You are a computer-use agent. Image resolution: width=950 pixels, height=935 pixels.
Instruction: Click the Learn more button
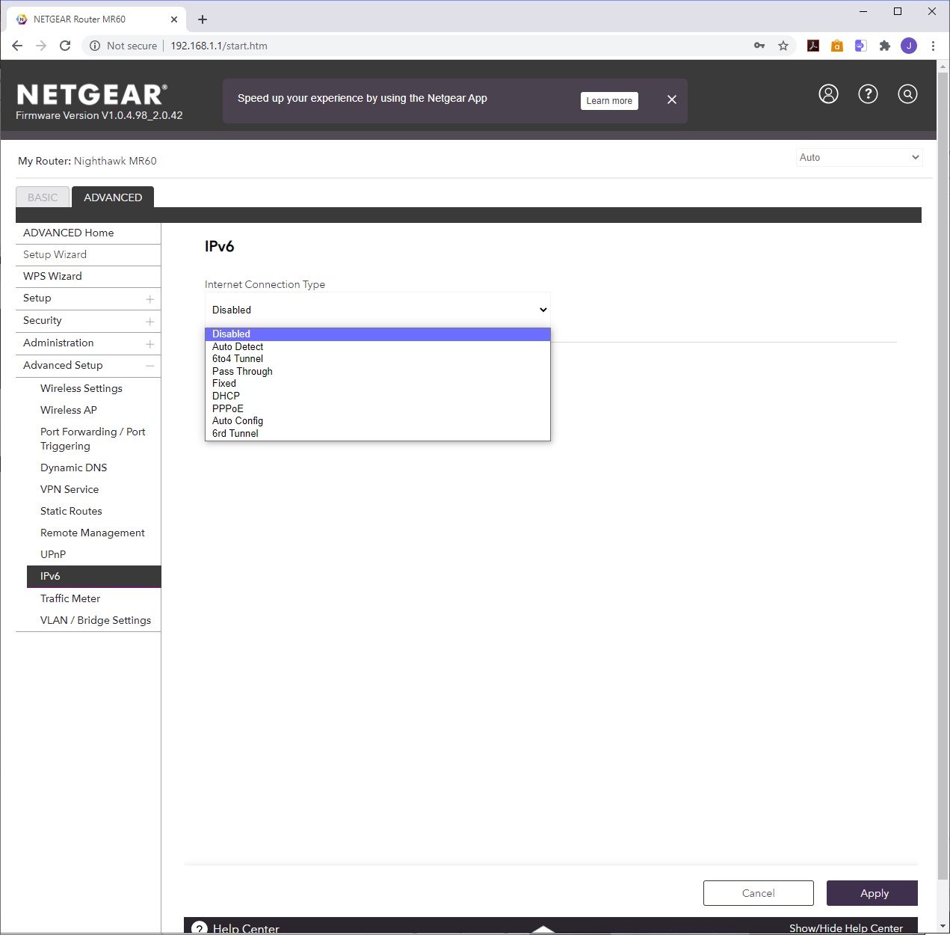point(609,101)
